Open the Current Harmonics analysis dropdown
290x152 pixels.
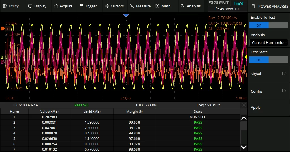(x=268, y=42)
